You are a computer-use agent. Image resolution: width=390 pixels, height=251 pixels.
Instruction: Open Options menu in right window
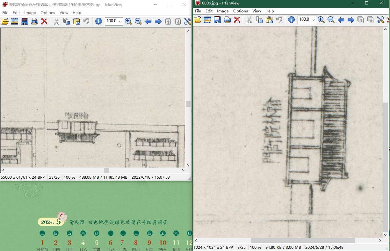[240, 11]
